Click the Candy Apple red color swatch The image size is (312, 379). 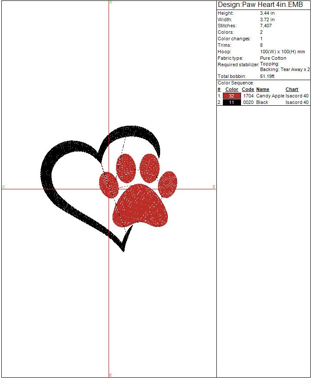[232, 96]
